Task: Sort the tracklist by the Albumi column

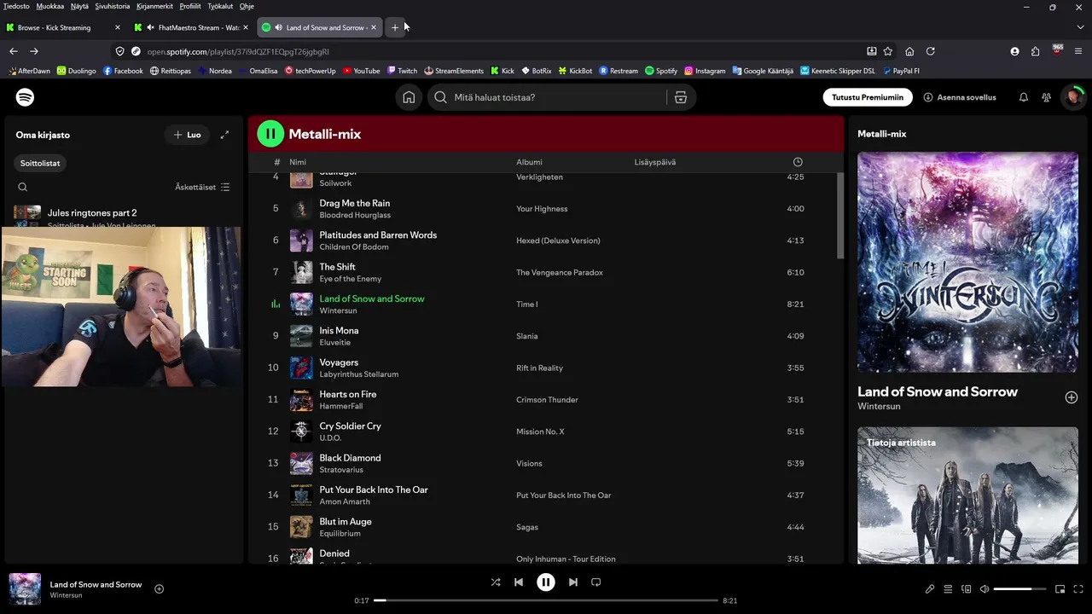Action: (x=529, y=162)
